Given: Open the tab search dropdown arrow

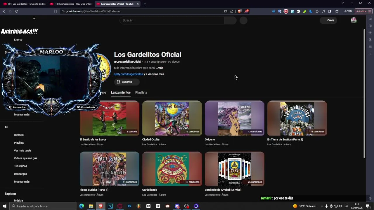Looking at the screenshot, I should tap(342, 3).
